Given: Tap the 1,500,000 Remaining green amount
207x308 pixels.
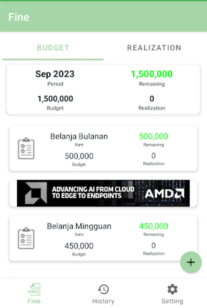Looking at the screenshot, I should [152, 74].
